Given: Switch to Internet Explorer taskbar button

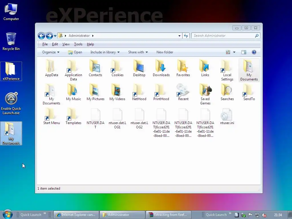Looking at the screenshot, I should point(76,215).
